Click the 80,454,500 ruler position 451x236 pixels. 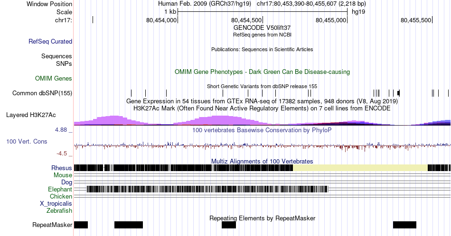(x=246, y=20)
